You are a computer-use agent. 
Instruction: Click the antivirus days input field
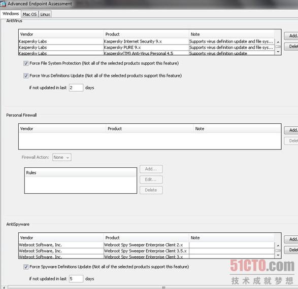76,88
